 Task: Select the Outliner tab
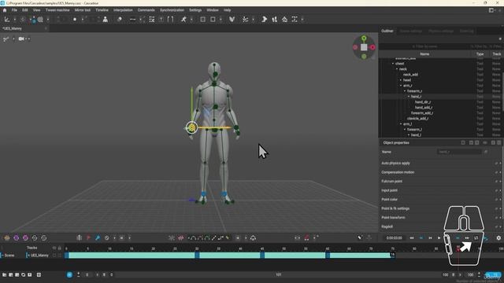tap(387, 31)
